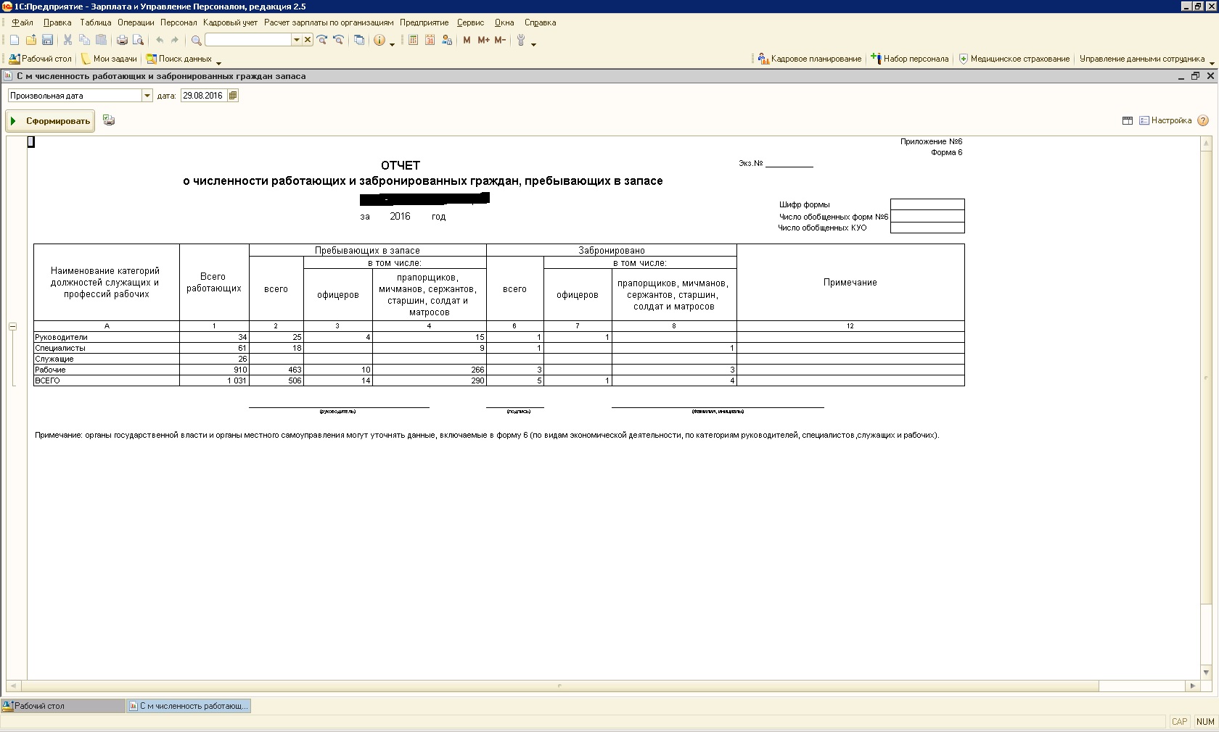Open the Calendar icon
The image size is (1219, 732).
tap(430, 41)
